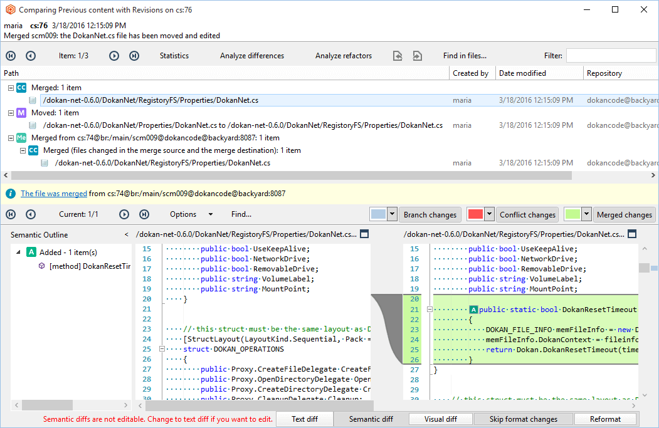Toggle highlighting of Branch changes
The height and width of the screenshot is (428, 659).
point(430,214)
